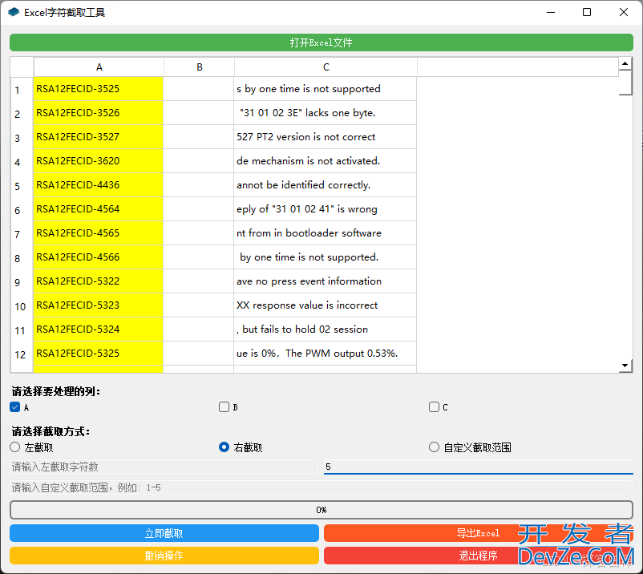Click cell RSA12FECID-3527
The width and height of the screenshot is (643, 574).
pyautogui.click(x=99, y=137)
